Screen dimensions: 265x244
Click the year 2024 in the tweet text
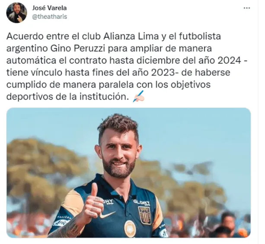click(x=229, y=61)
